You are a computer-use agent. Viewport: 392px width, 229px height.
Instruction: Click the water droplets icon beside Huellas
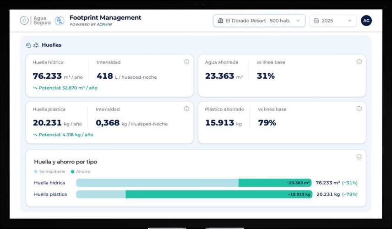pyautogui.click(x=28, y=45)
